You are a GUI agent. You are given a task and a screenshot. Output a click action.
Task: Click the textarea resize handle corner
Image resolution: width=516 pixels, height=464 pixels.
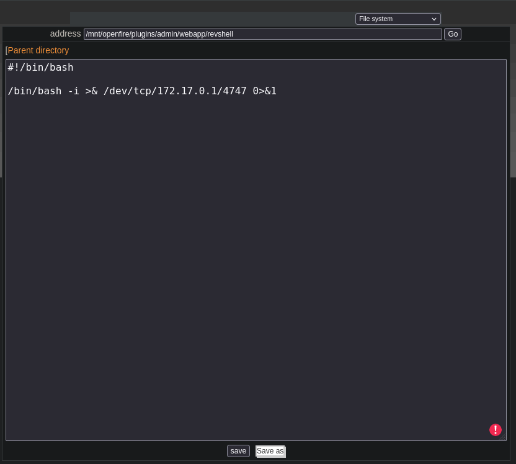[502, 437]
